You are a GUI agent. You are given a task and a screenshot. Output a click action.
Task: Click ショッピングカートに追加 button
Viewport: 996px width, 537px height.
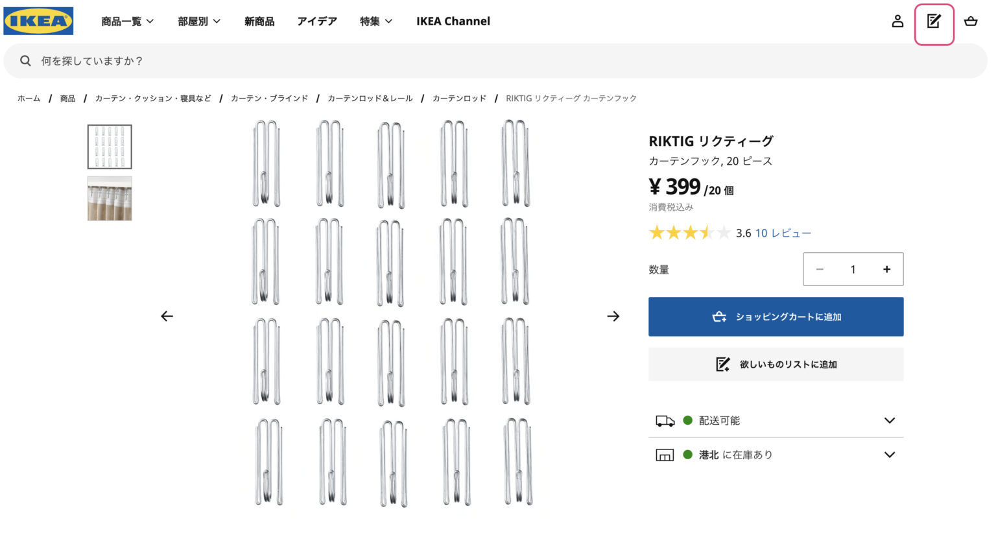tap(776, 317)
